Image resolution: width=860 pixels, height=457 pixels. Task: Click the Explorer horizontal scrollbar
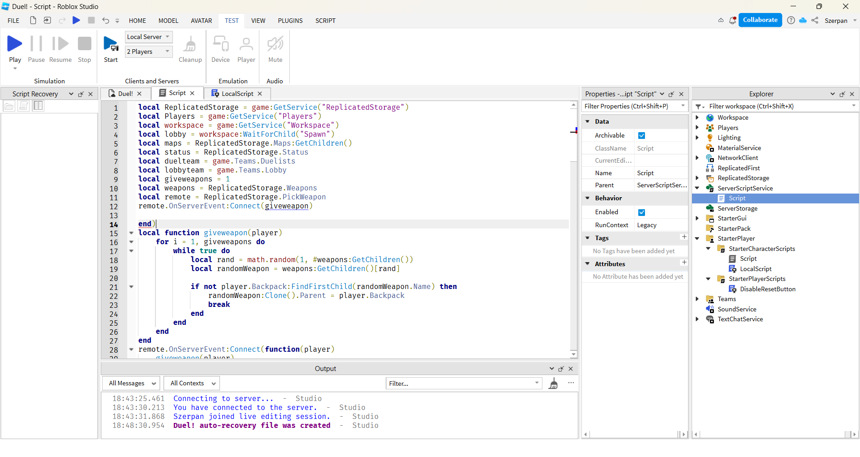click(x=775, y=434)
